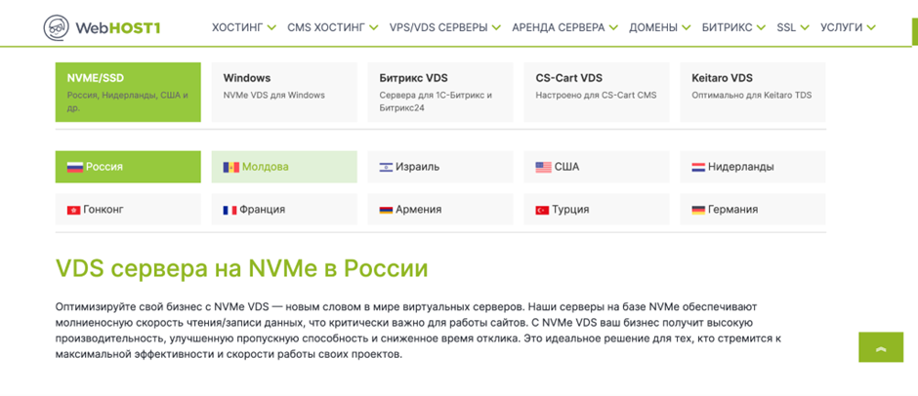
Task: Expand the ДОМЕНЫ menu chevron
Action: 687,27
